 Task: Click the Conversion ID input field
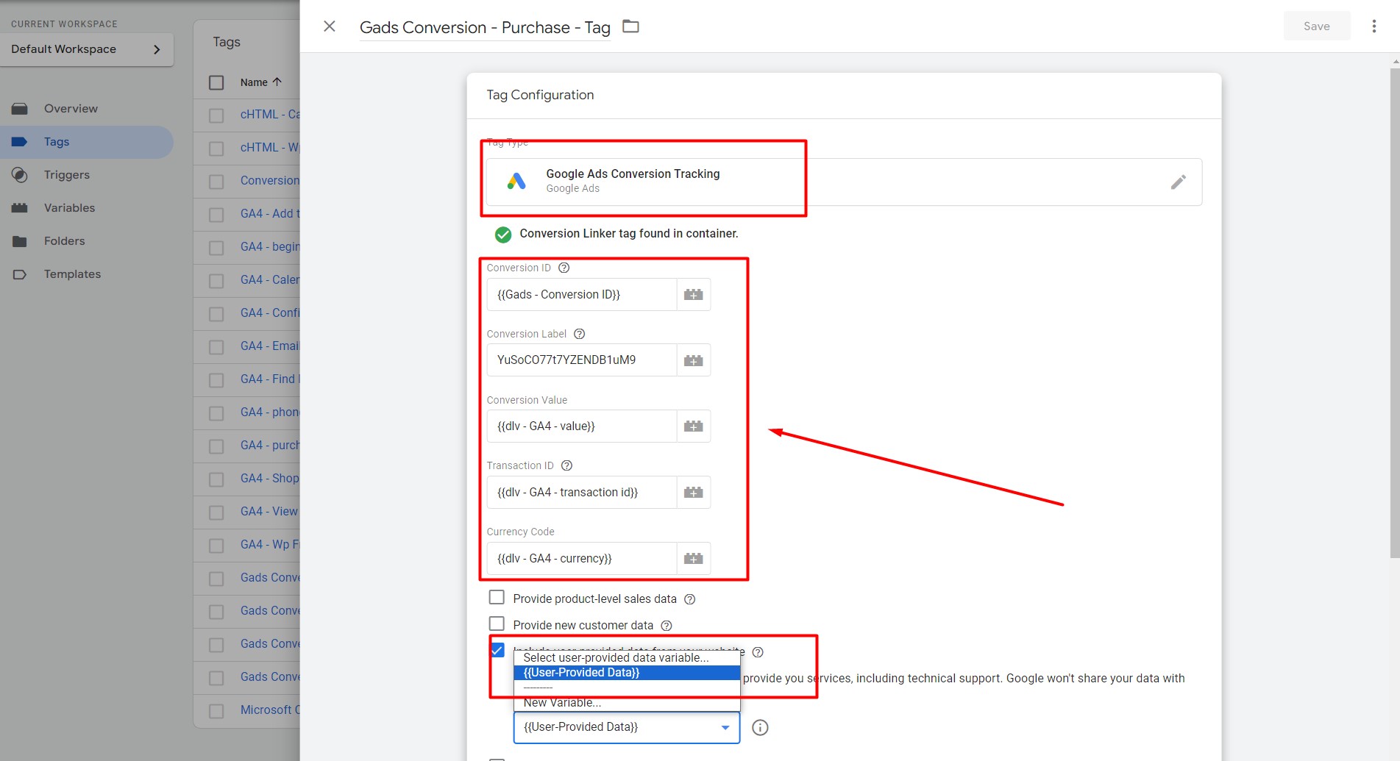click(581, 294)
